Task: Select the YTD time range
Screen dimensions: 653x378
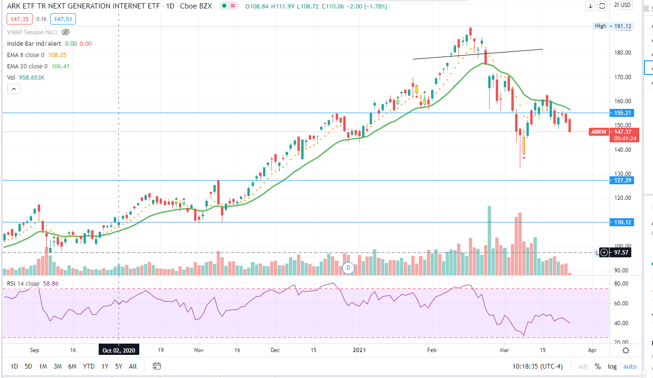Action: tap(88, 366)
